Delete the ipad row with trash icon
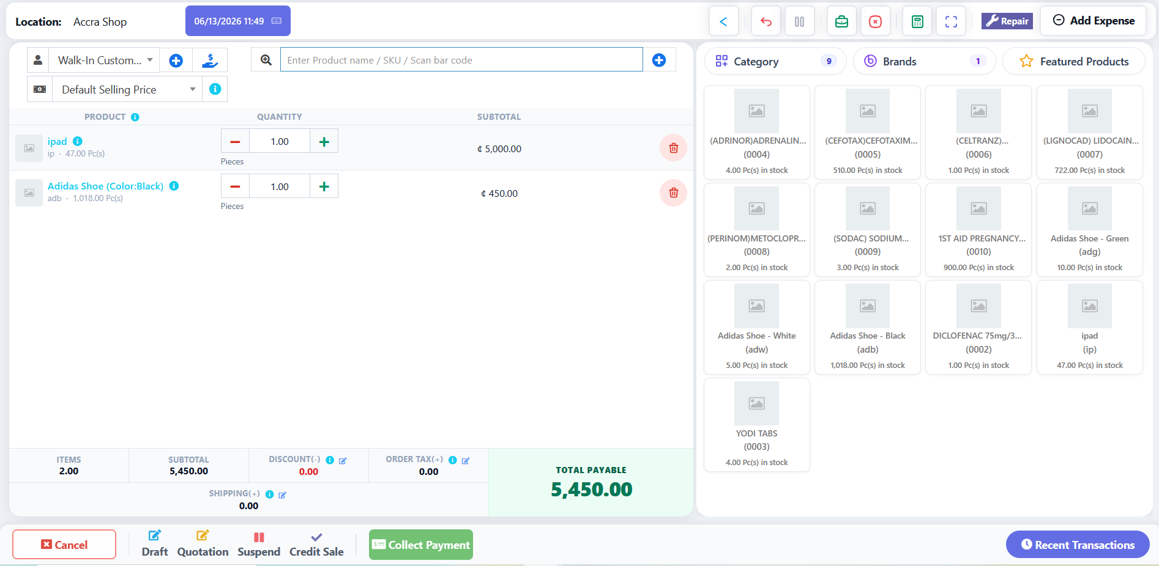The image size is (1159, 566). click(x=673, y=148)
